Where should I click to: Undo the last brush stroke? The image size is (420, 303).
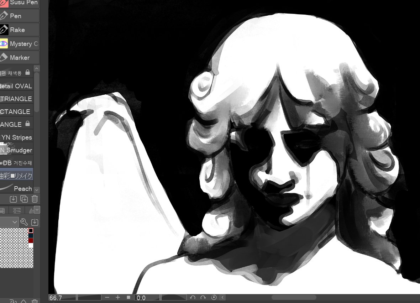tap(193, 297)
